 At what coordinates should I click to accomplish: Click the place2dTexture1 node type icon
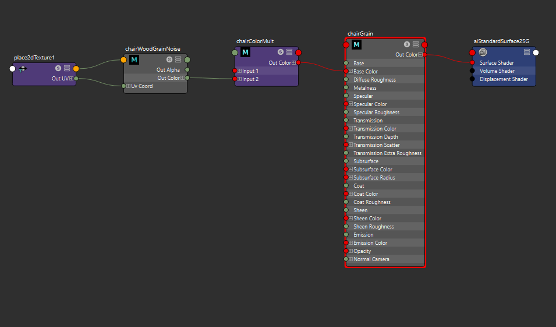click(x=23, y=69)
